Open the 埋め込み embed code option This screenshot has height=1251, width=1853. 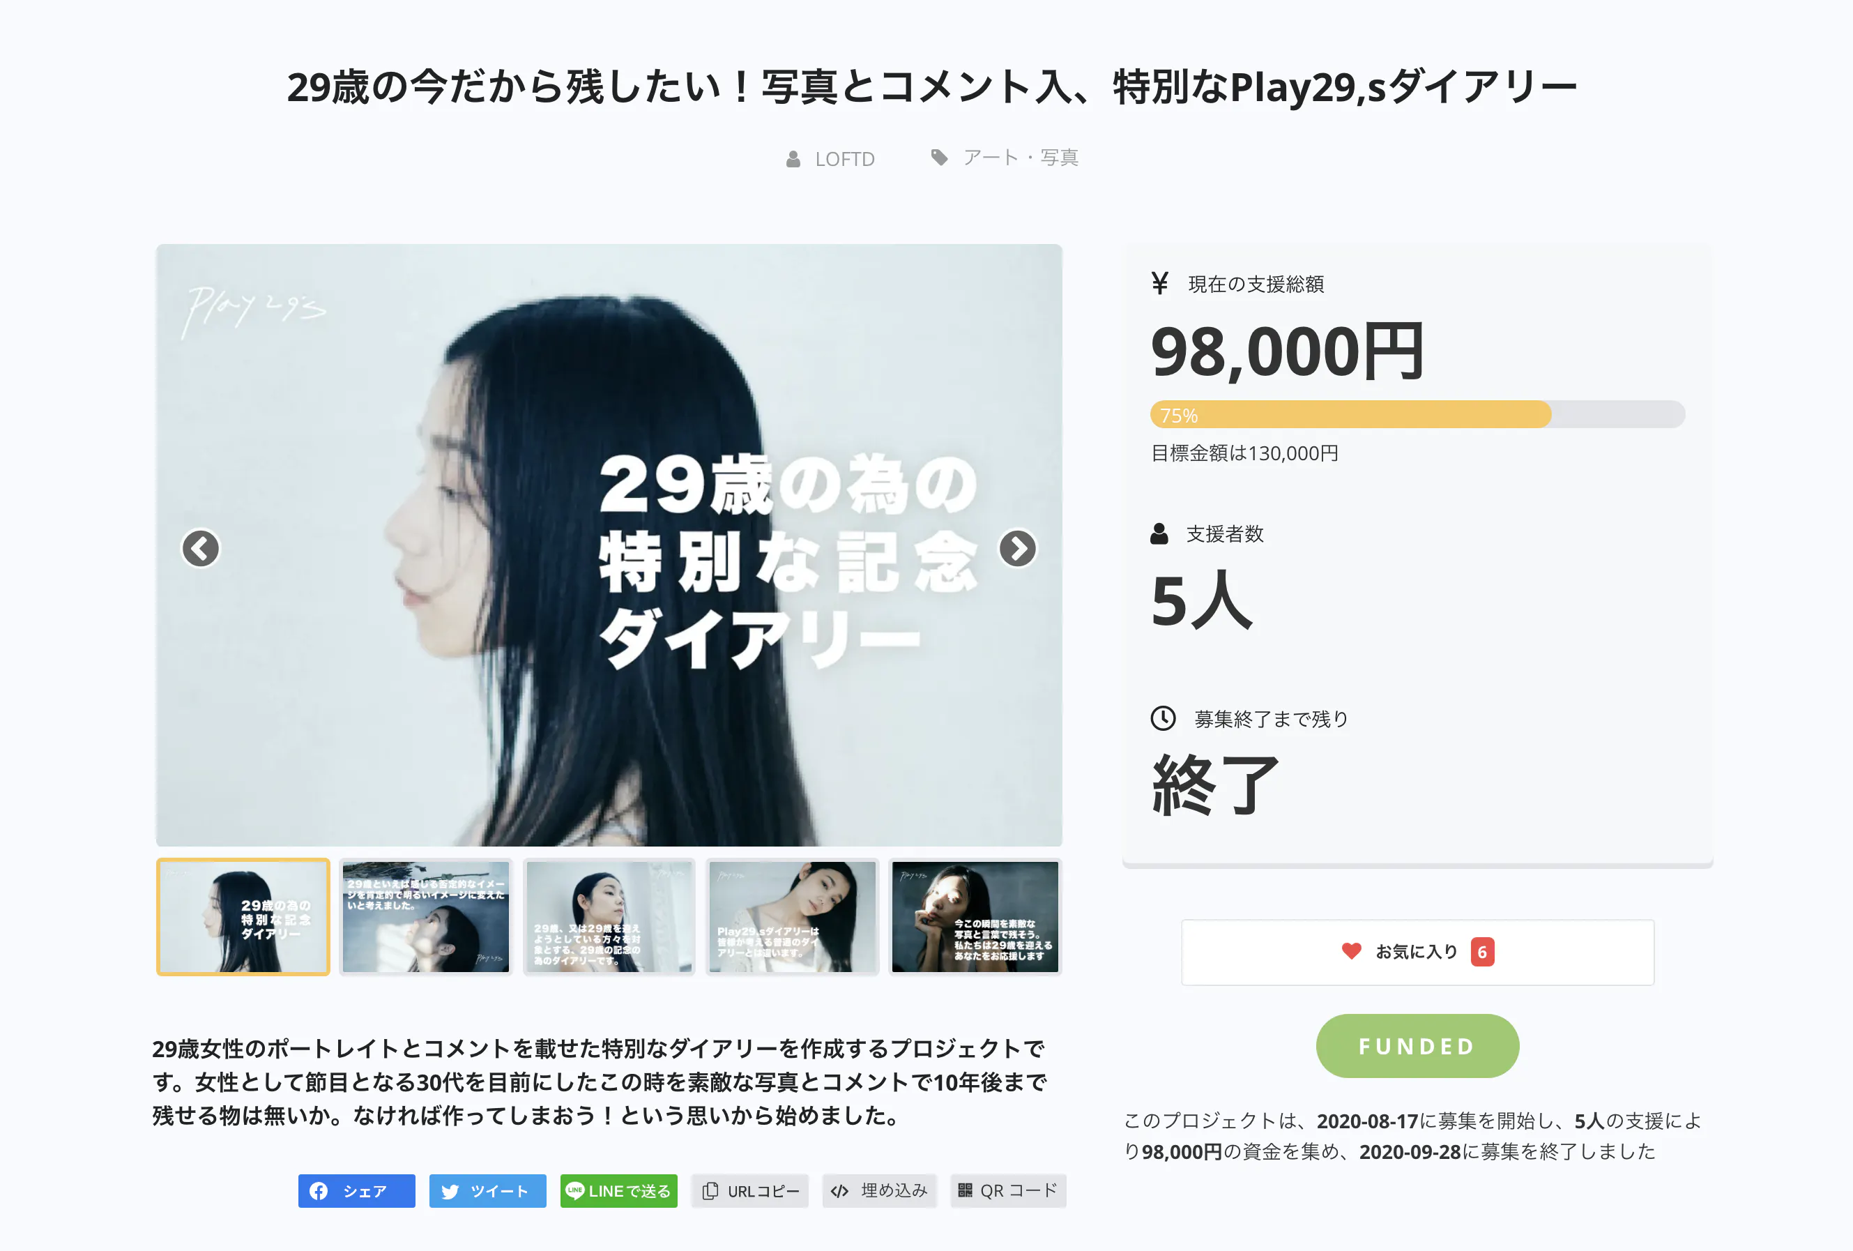pos(880,1190)
